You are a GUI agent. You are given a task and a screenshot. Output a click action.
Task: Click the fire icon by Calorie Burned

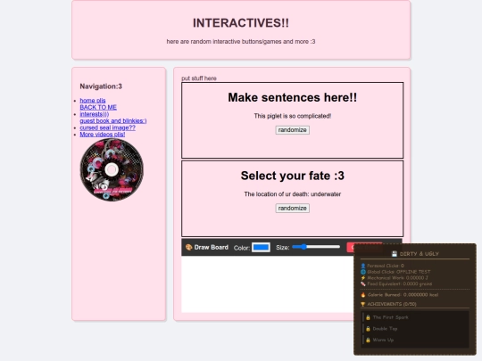[363, 295]
